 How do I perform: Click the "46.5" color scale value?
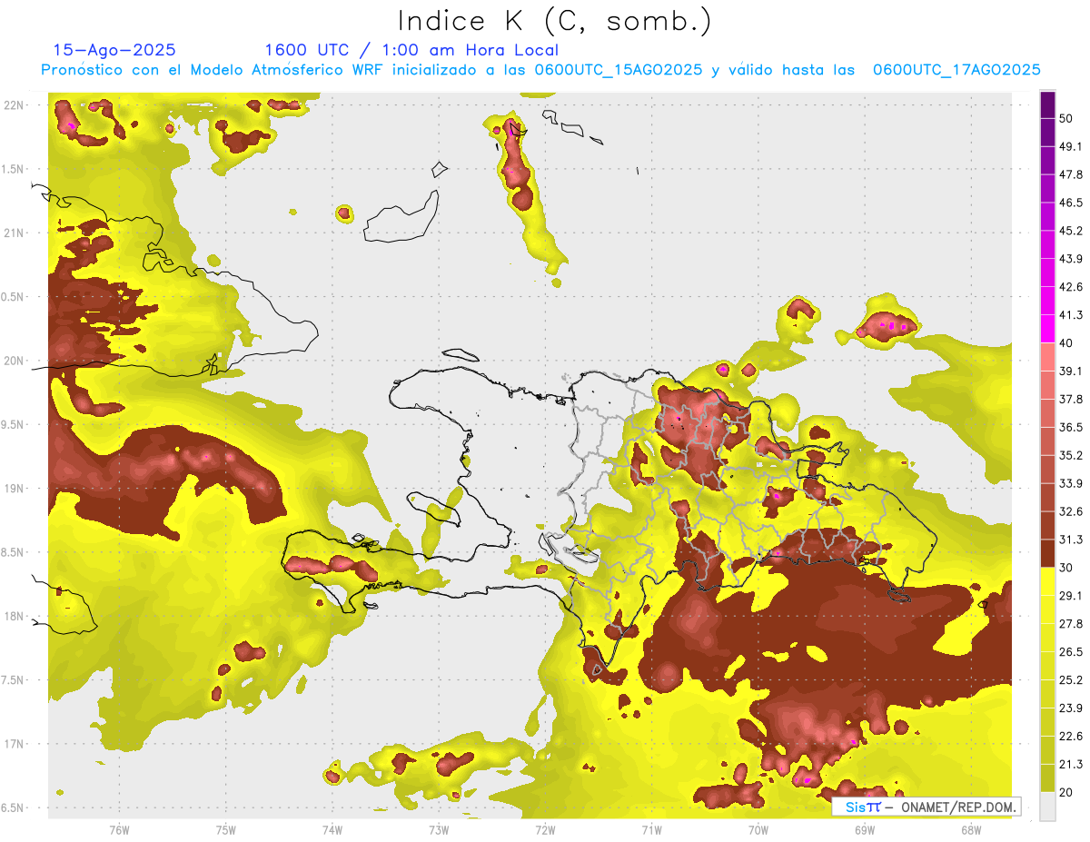pyautogui.click(x=1071, y=203)
